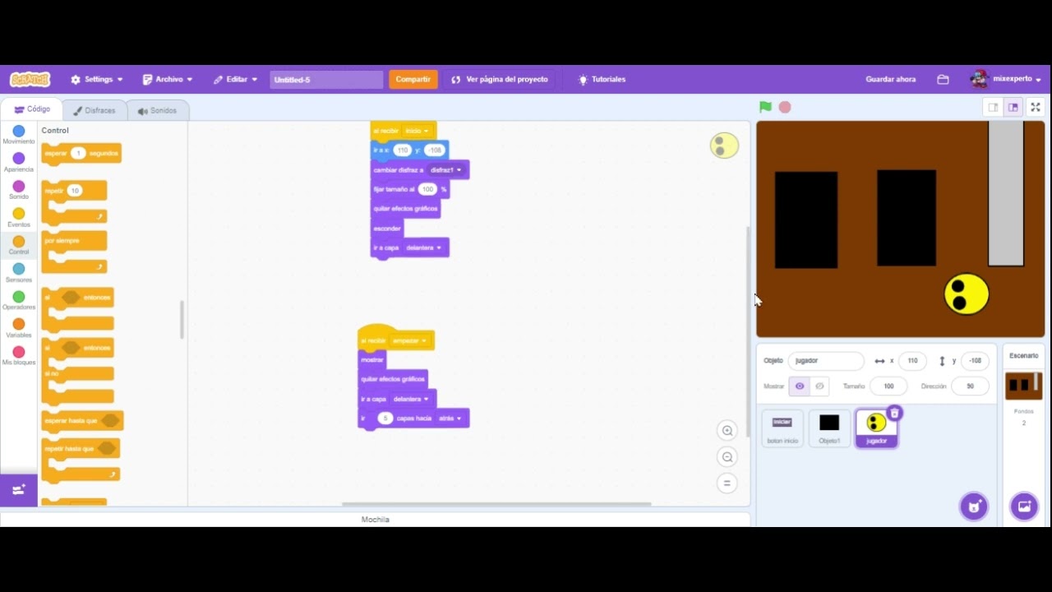Delete the jugador sprite
1052x592 pixels.
(x=895, y=413)
